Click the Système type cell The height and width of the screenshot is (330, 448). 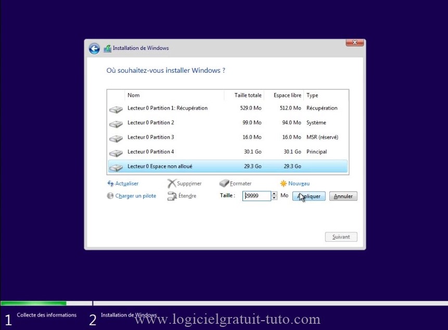pyautogui.click(x=316, y=123)
